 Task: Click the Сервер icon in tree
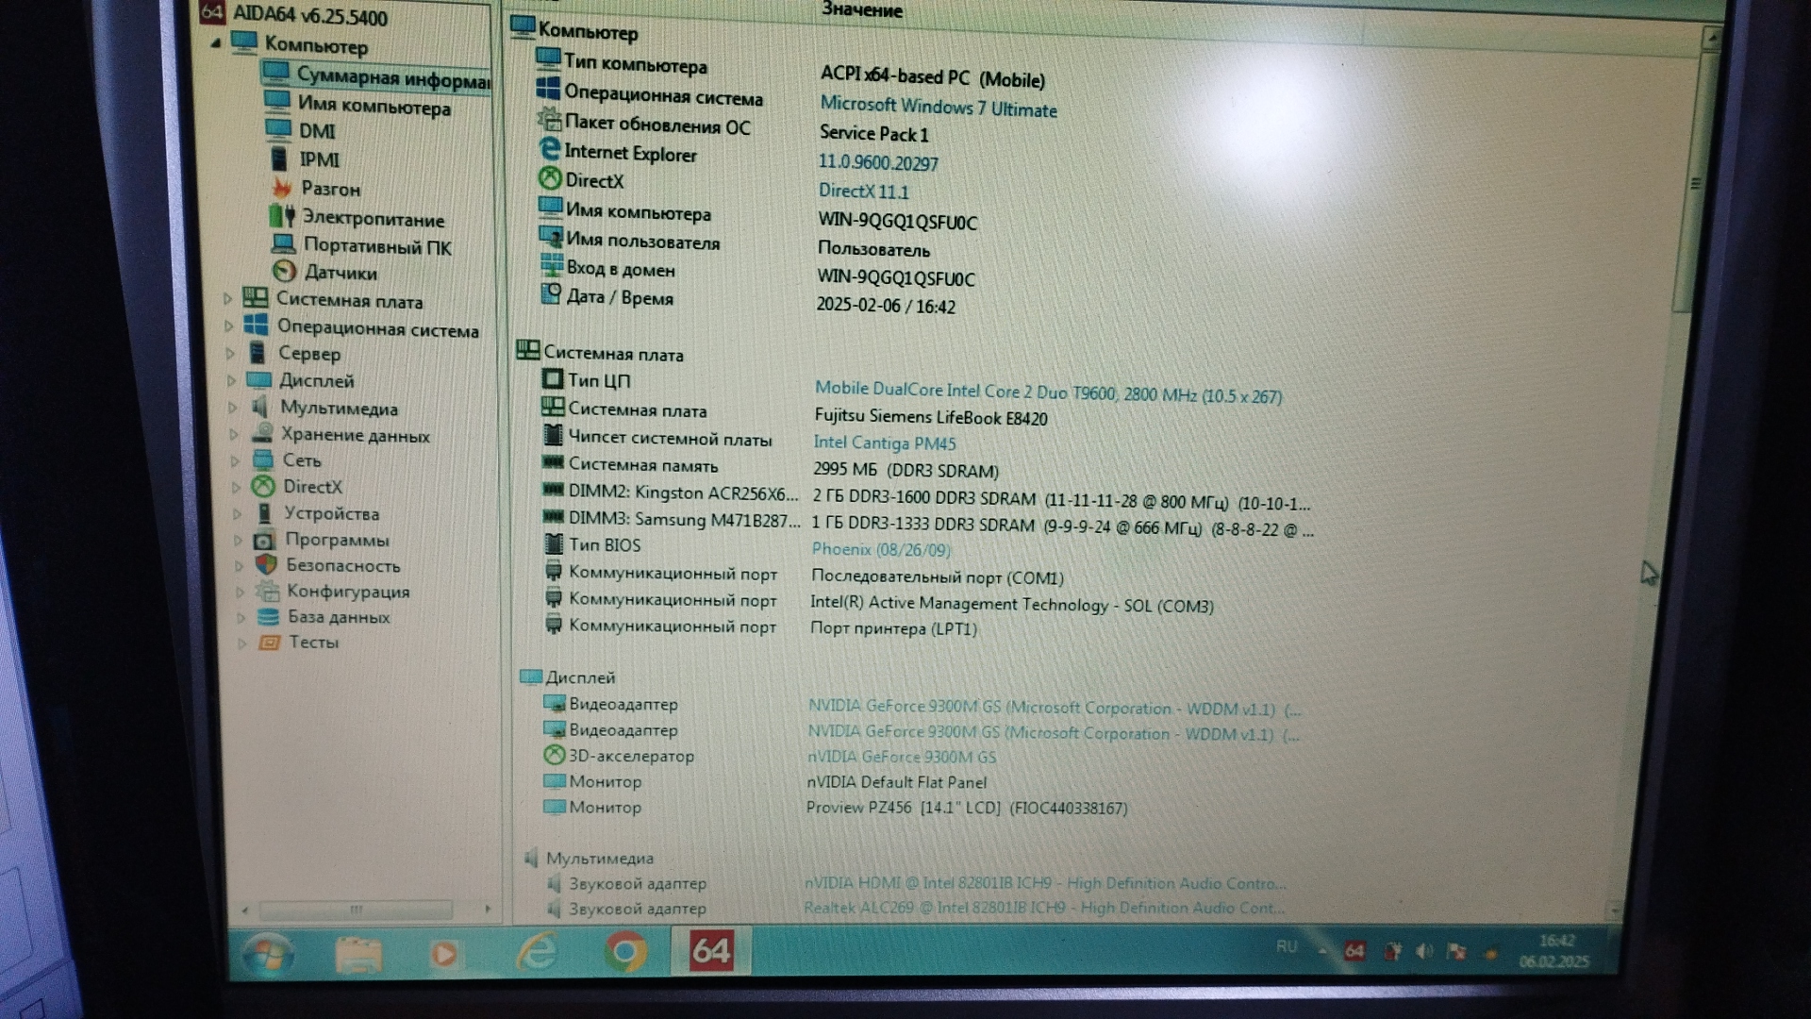point(258,353)
